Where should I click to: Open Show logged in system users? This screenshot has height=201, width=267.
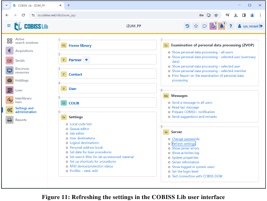coord(193,167)
